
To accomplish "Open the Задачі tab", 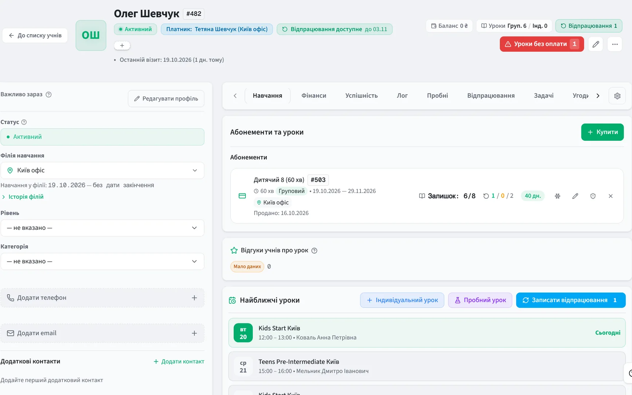I will 543,96.
